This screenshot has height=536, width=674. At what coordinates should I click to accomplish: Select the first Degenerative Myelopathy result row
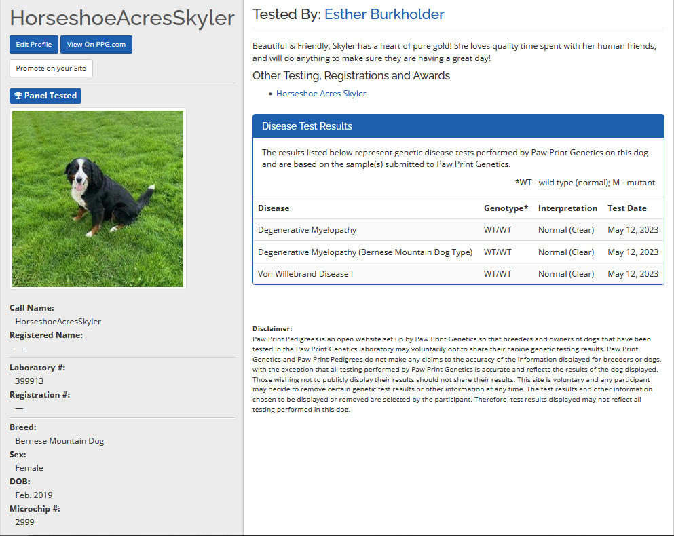(307, 230)
